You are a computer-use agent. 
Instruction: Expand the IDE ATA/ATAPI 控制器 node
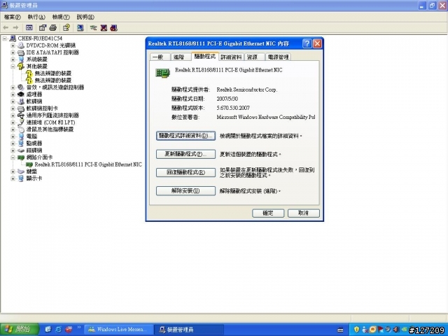click(x=13, y=52)
